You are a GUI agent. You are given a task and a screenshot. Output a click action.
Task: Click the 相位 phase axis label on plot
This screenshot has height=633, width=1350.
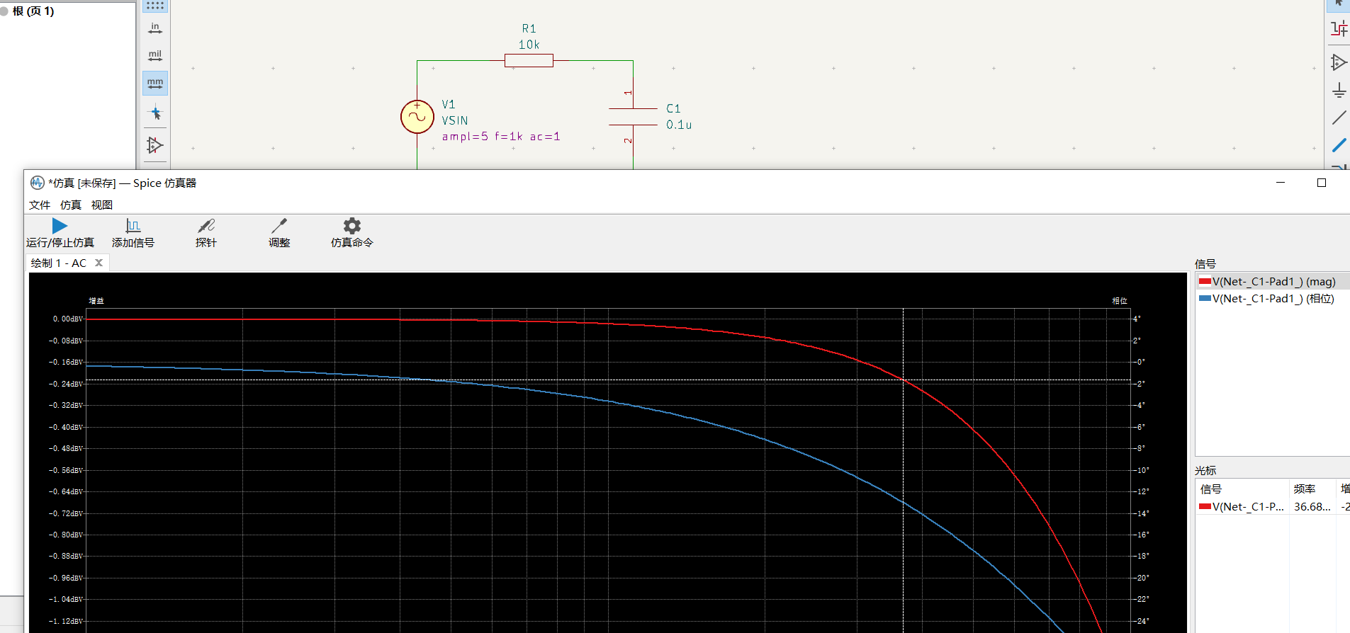(x=1120, y=301)
